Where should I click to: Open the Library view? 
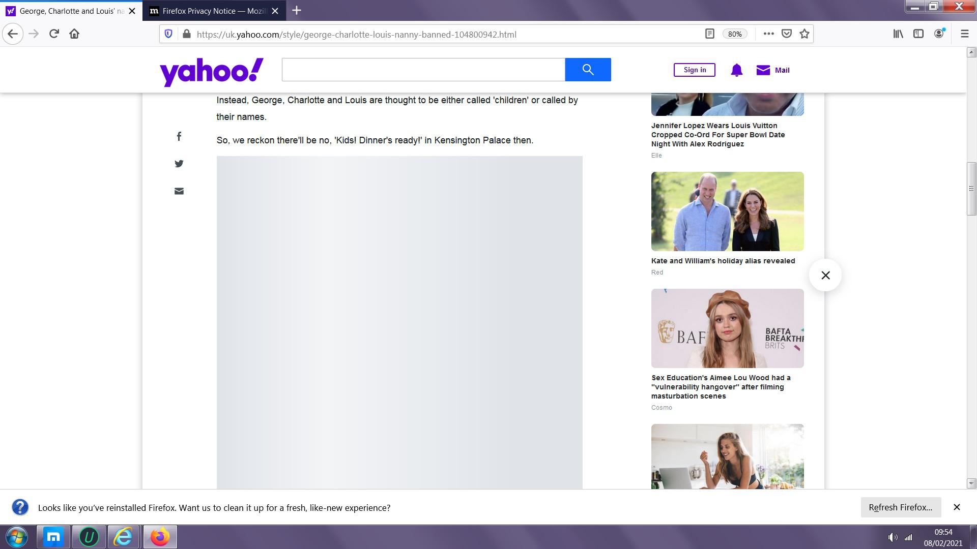898,34
